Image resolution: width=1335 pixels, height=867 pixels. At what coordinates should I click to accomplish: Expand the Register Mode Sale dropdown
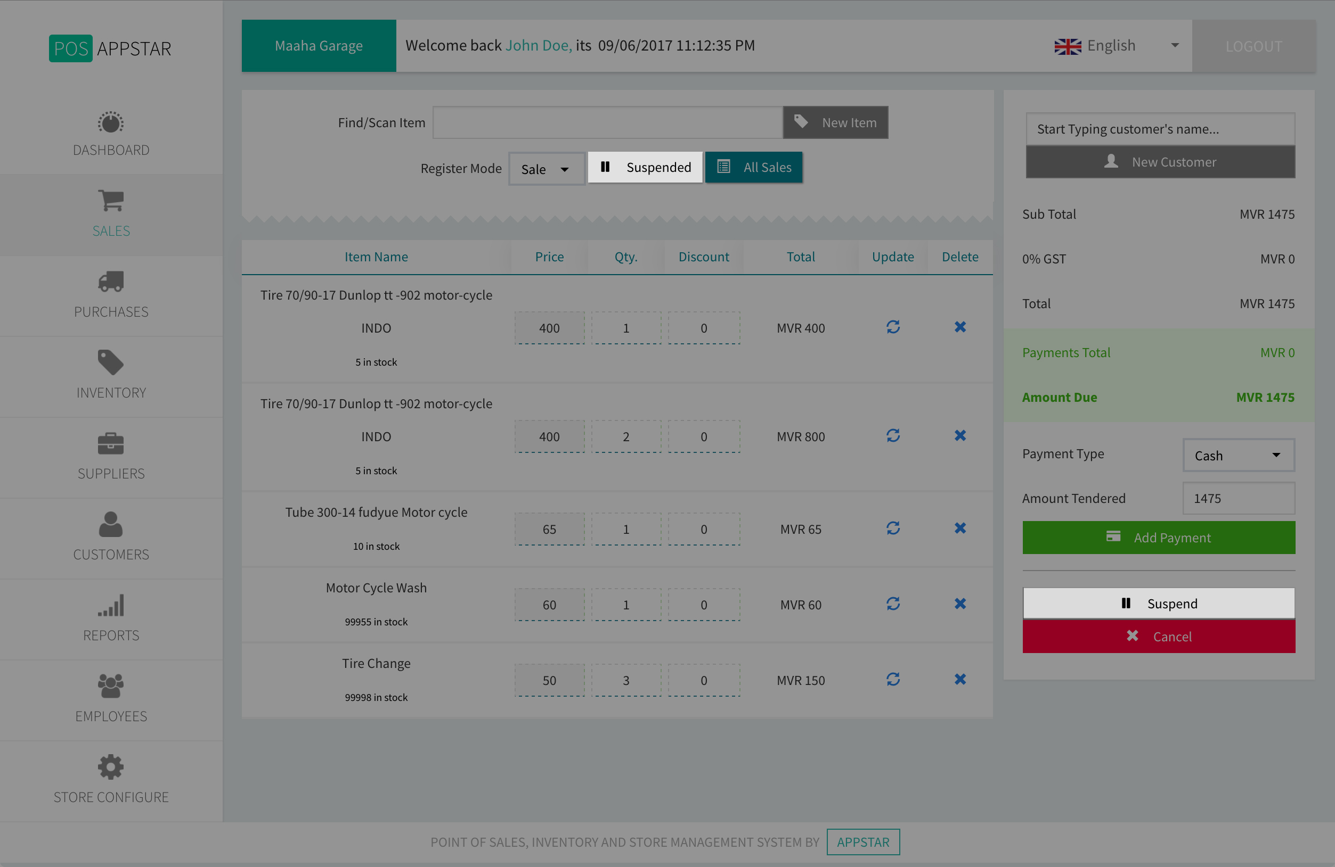pyautogui.click(x=545, y=169)
